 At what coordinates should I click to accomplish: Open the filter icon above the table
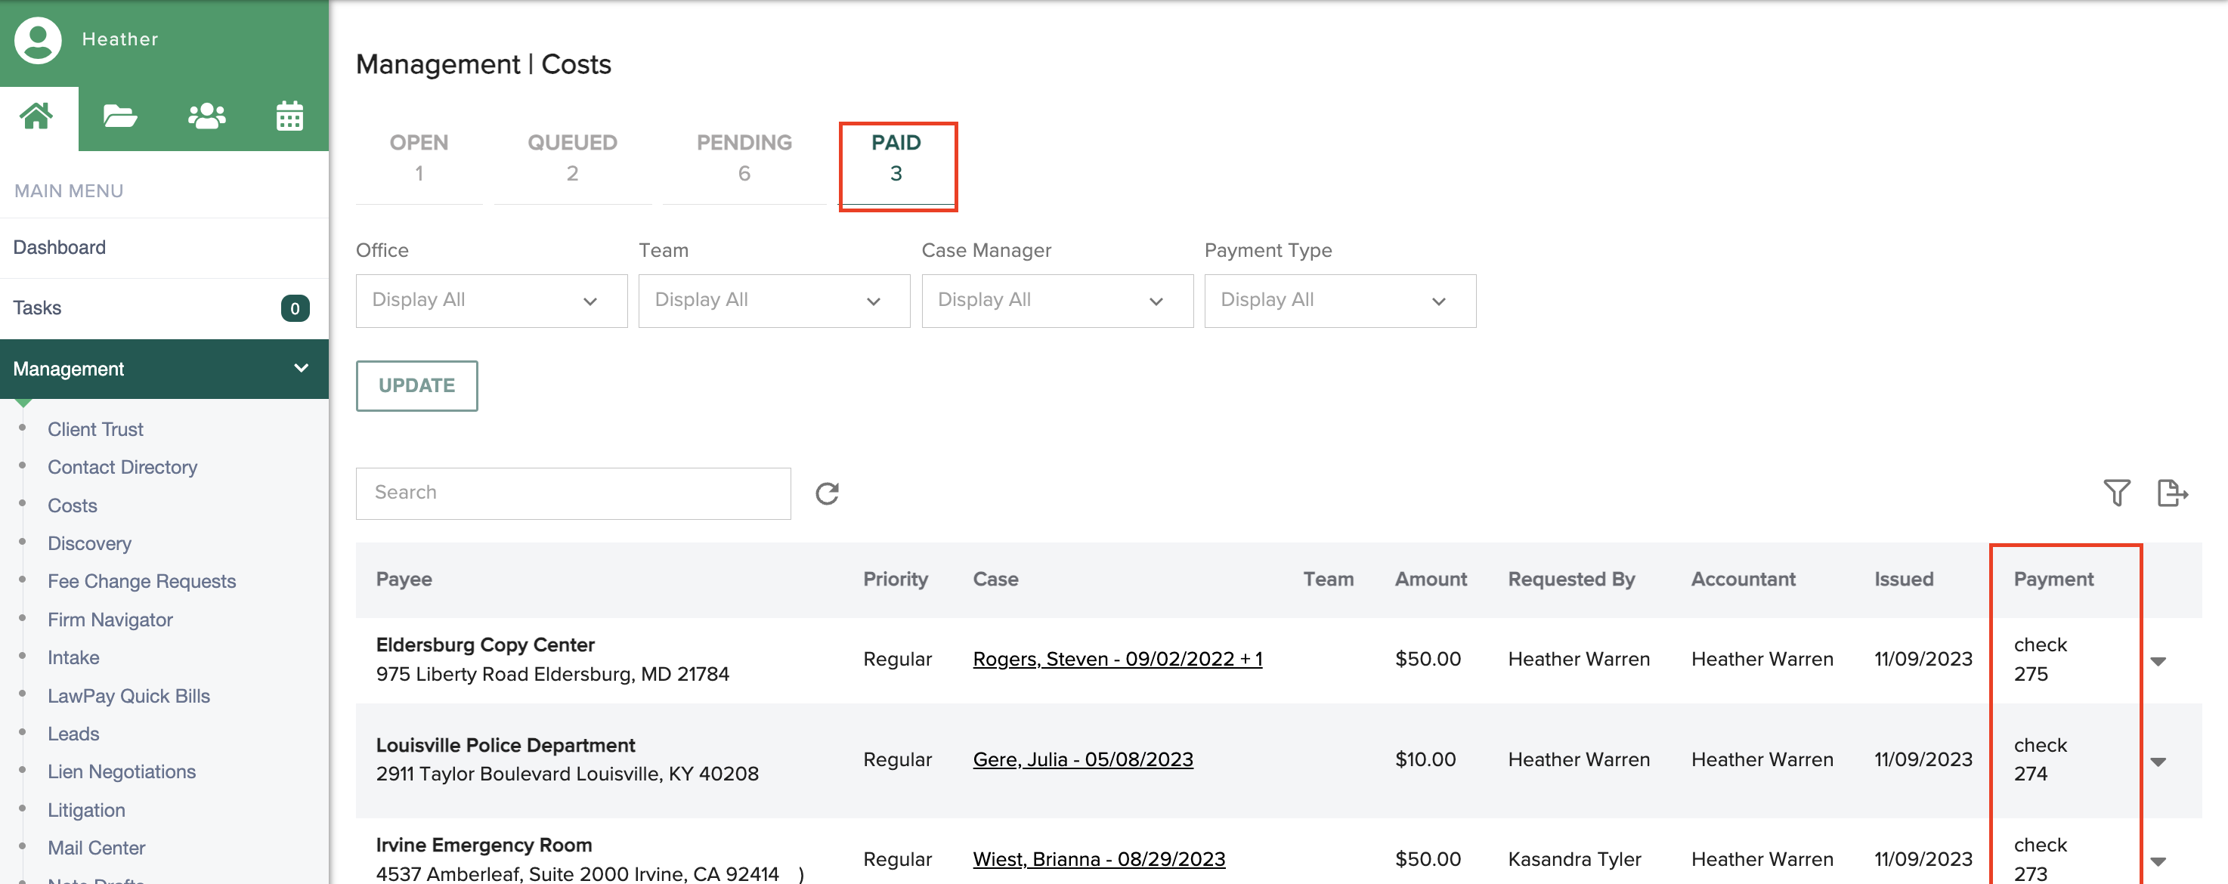pyautogui.click(x=2116, y=493)
